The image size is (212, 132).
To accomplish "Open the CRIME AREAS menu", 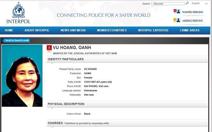I will click(189, 30).
